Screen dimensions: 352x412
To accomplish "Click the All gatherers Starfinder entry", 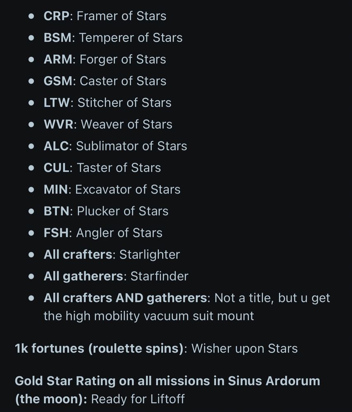I will point(116,276).
